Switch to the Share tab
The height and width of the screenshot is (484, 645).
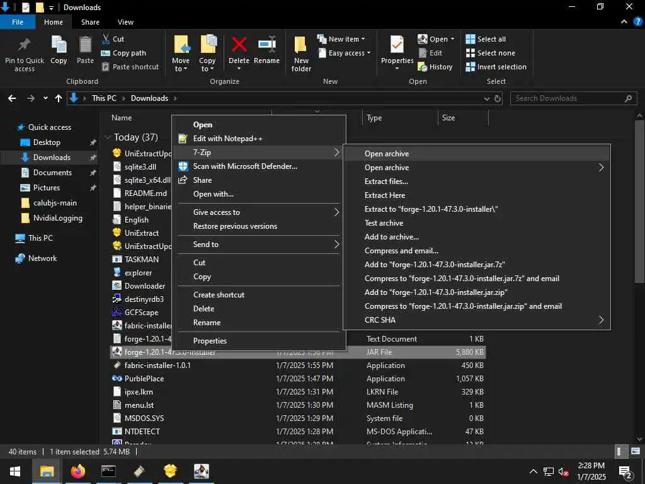pyautogui.click(x=90, y=22)
